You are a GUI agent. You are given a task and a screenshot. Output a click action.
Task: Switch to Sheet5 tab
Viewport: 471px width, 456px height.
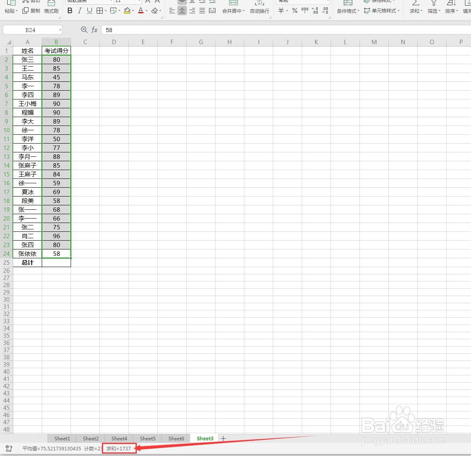pyautogui.click(x=148, y=439)
